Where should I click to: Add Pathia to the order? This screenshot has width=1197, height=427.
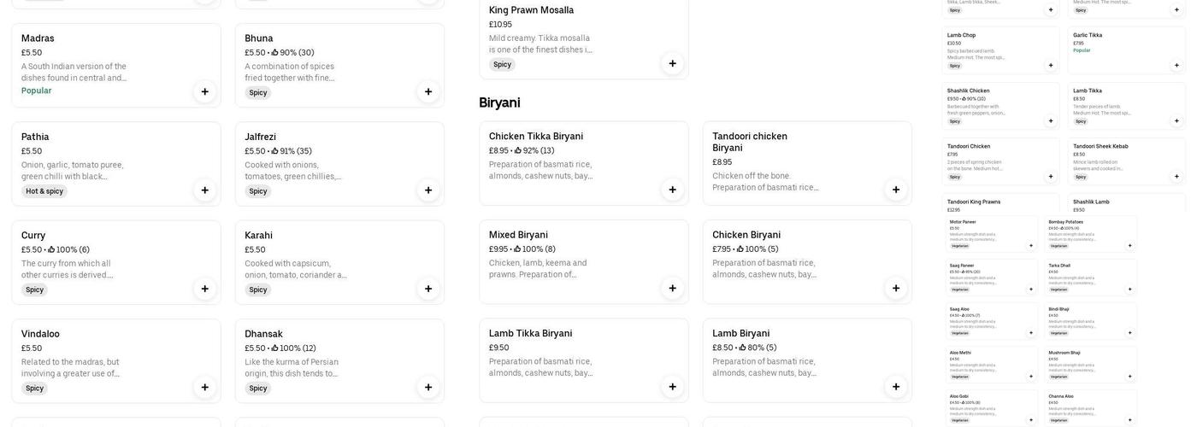(x=204, y=190)
